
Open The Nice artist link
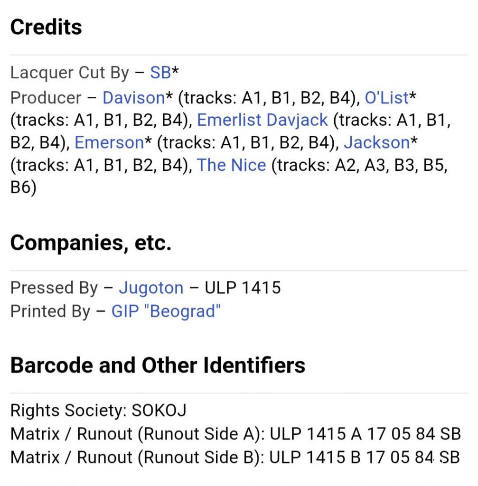(x=231, y=165)
